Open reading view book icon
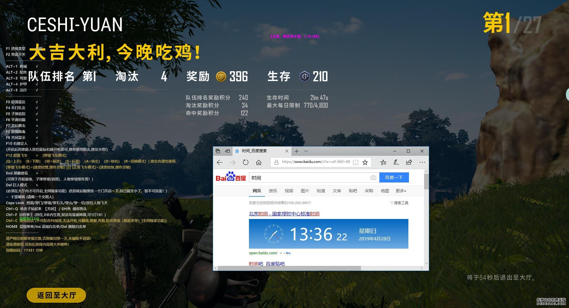569x308 pixels. 356,162
